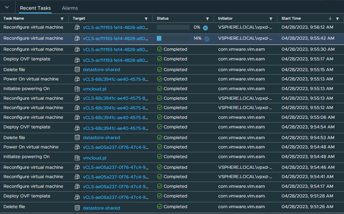Open the vmcloud.pl host link
Image resolution: width=344 pixels, height=214 pixels.
[94, 89]
